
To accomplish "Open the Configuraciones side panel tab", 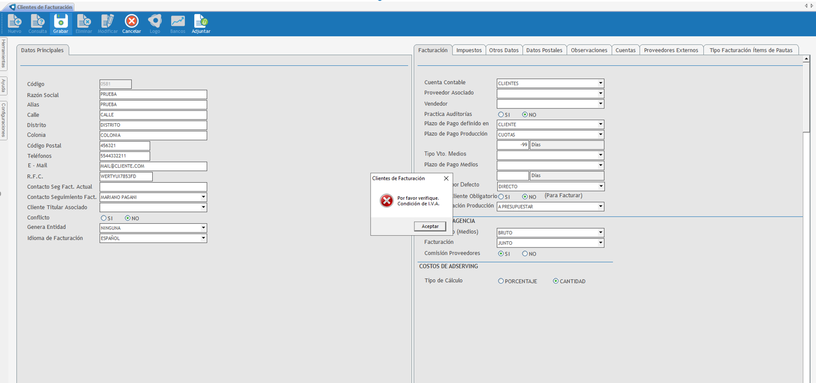I will coord(4,120).
